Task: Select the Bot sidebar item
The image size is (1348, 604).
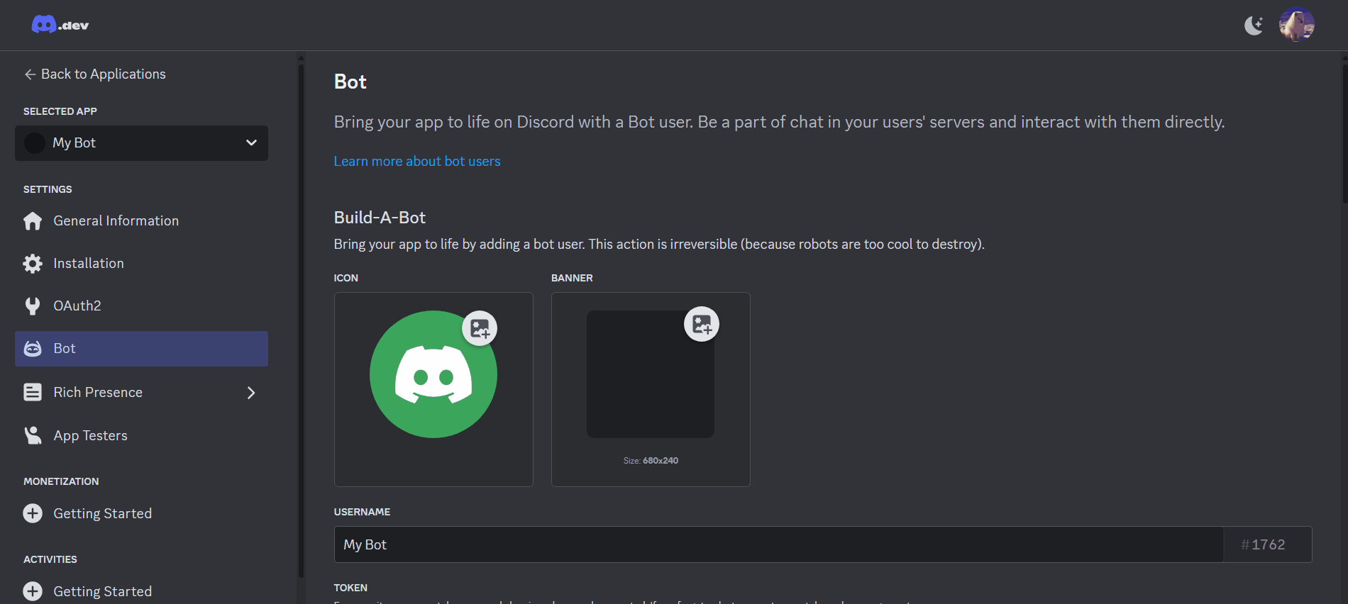Action: [141, 349]
